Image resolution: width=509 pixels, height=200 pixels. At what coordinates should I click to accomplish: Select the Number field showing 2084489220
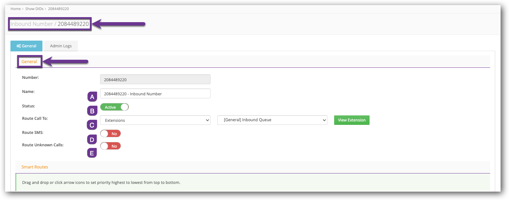coord(155,79)
